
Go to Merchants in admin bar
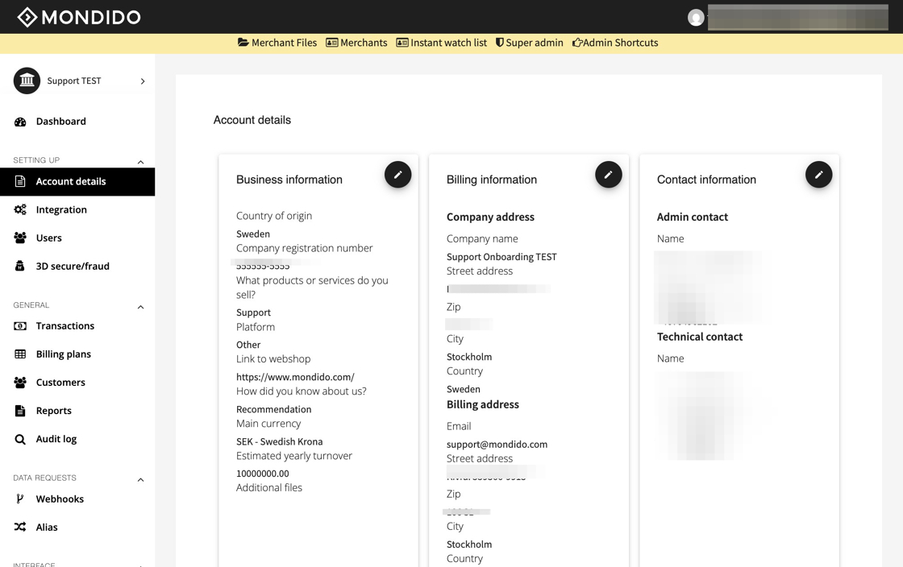tap(356, 43)
